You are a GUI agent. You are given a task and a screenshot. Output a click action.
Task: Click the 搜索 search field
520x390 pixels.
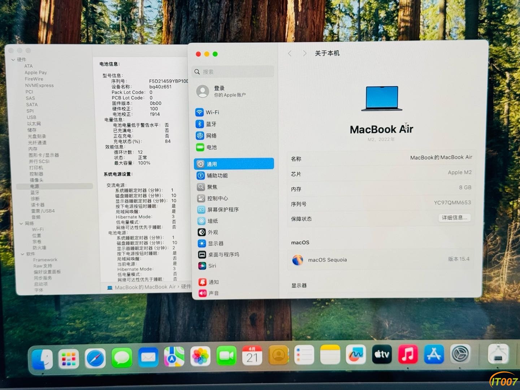pyautogui.click(x=233, y=72)
